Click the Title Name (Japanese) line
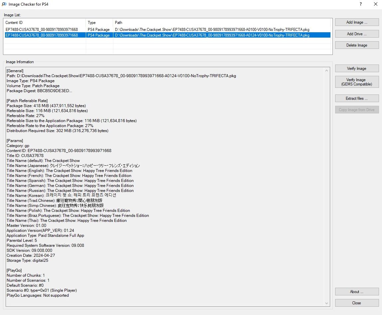This screenshot has height=315, width=382. 73,166
